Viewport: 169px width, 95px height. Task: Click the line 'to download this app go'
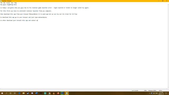pos(24,17)
